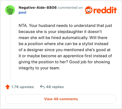Open Negative-Aide-8806 user profile link

click(x=38, y=8)
